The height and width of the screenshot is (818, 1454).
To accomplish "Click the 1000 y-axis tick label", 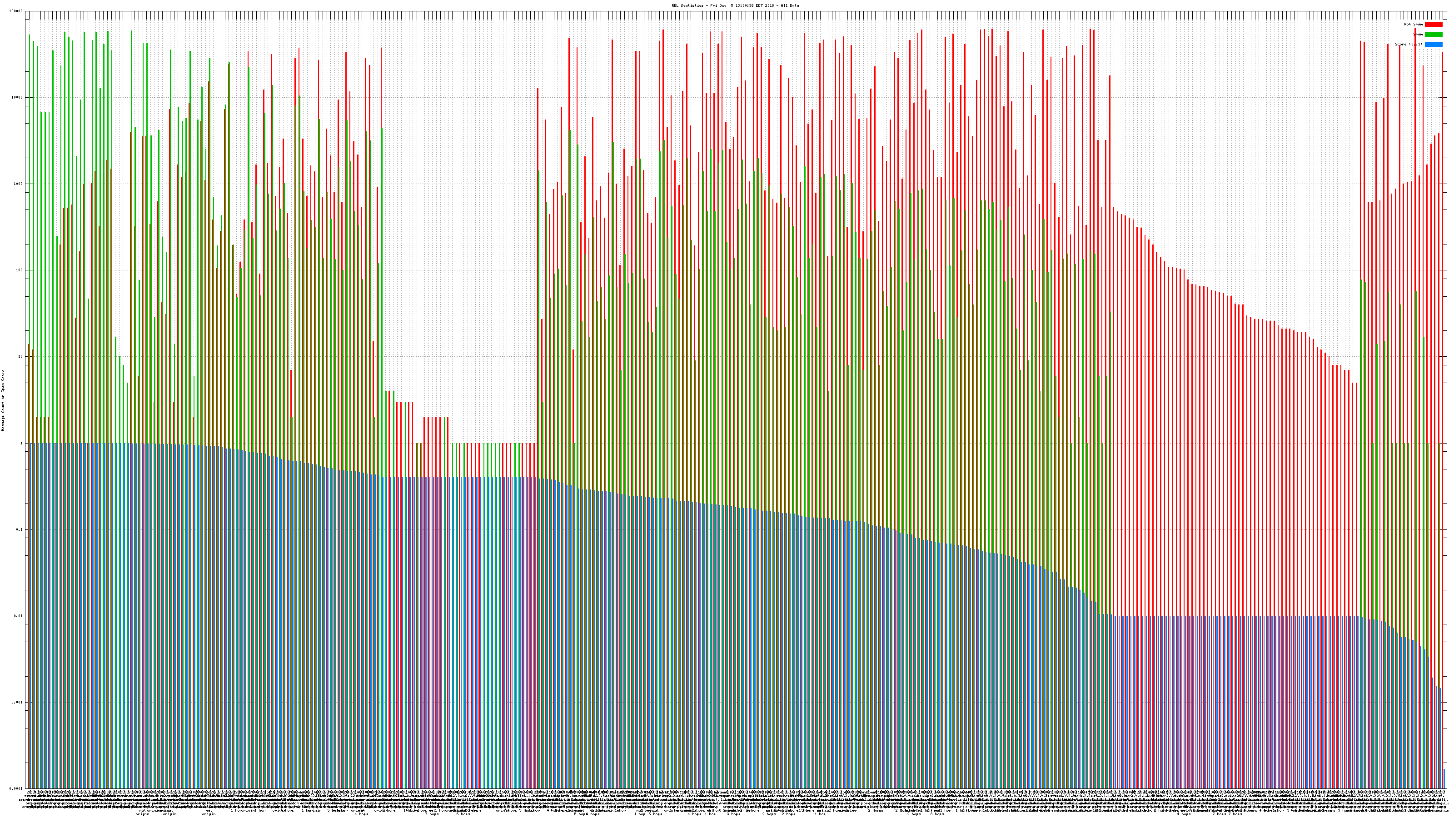I will (19, 184).
